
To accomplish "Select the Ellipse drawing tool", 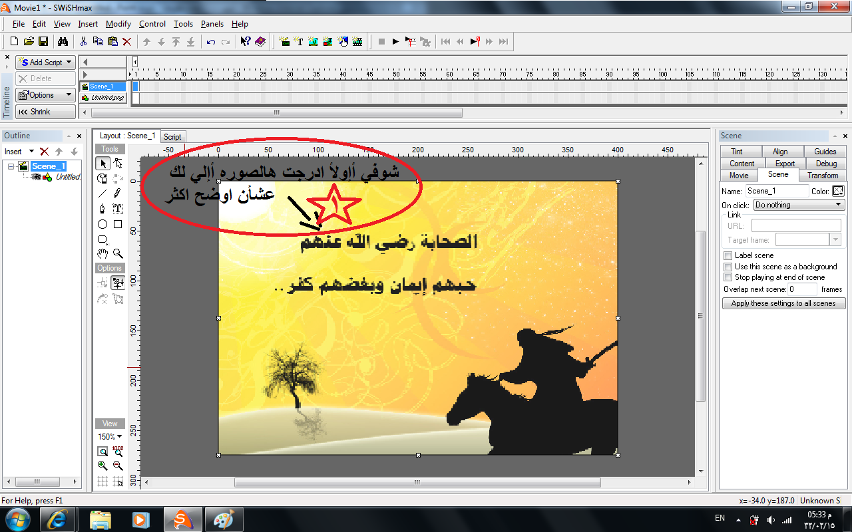I will 103,224.
